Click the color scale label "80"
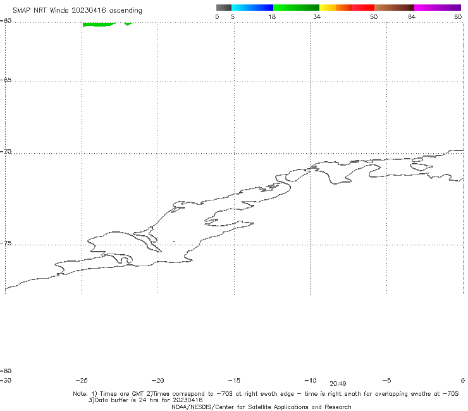 point(458,16)
